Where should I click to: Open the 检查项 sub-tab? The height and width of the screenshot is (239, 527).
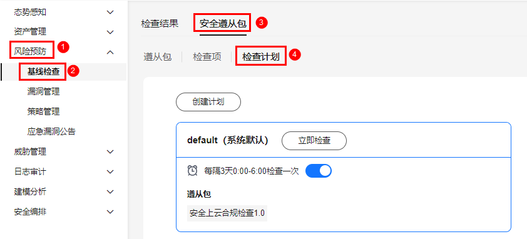point(207,57)
